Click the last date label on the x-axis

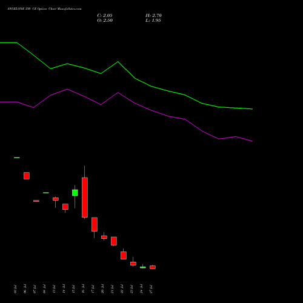point(151,289)
